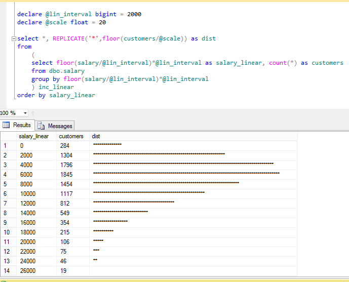Click the Messages tab page icon
This screenshot has width=349, height=282.
click(x=41, y=126)
